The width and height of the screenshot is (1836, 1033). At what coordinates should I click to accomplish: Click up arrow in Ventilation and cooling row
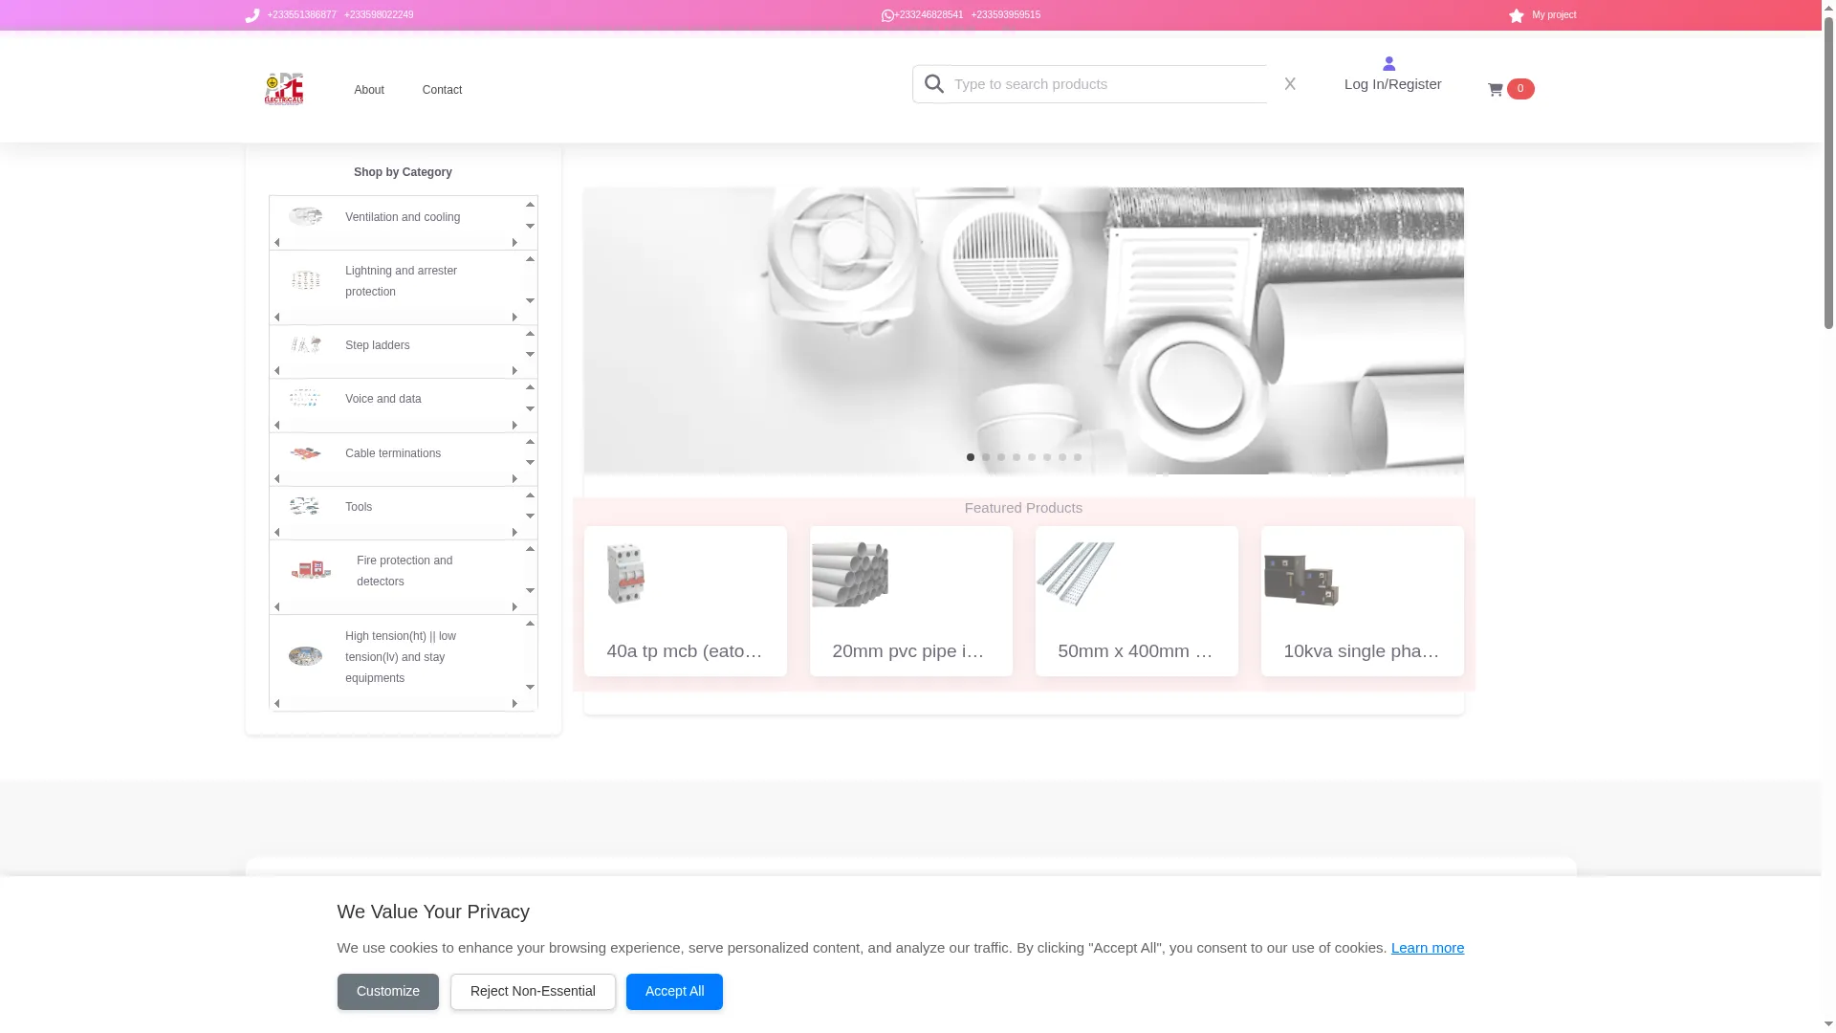coord(530,205)
